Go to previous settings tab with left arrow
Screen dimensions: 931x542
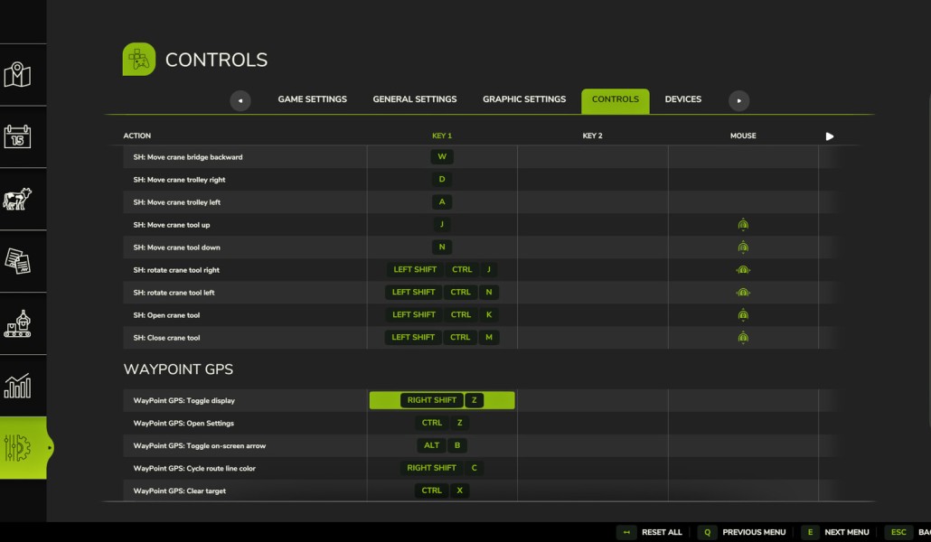[x=240, y=100]
